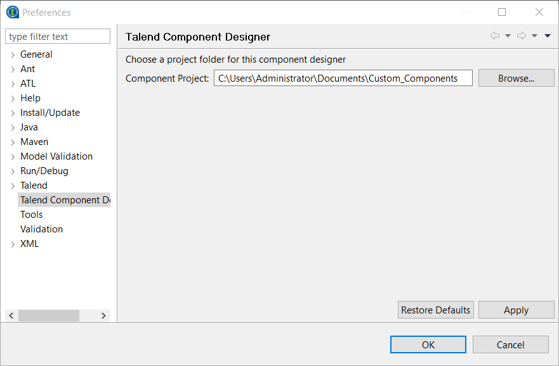
Task: Apply the preference changes
Action: click(x=516, y=310)
